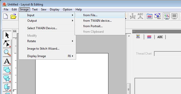Open the ABC text attribute tab
The height and width of the screenshot is (94, 181).
(x=160, y=37)
